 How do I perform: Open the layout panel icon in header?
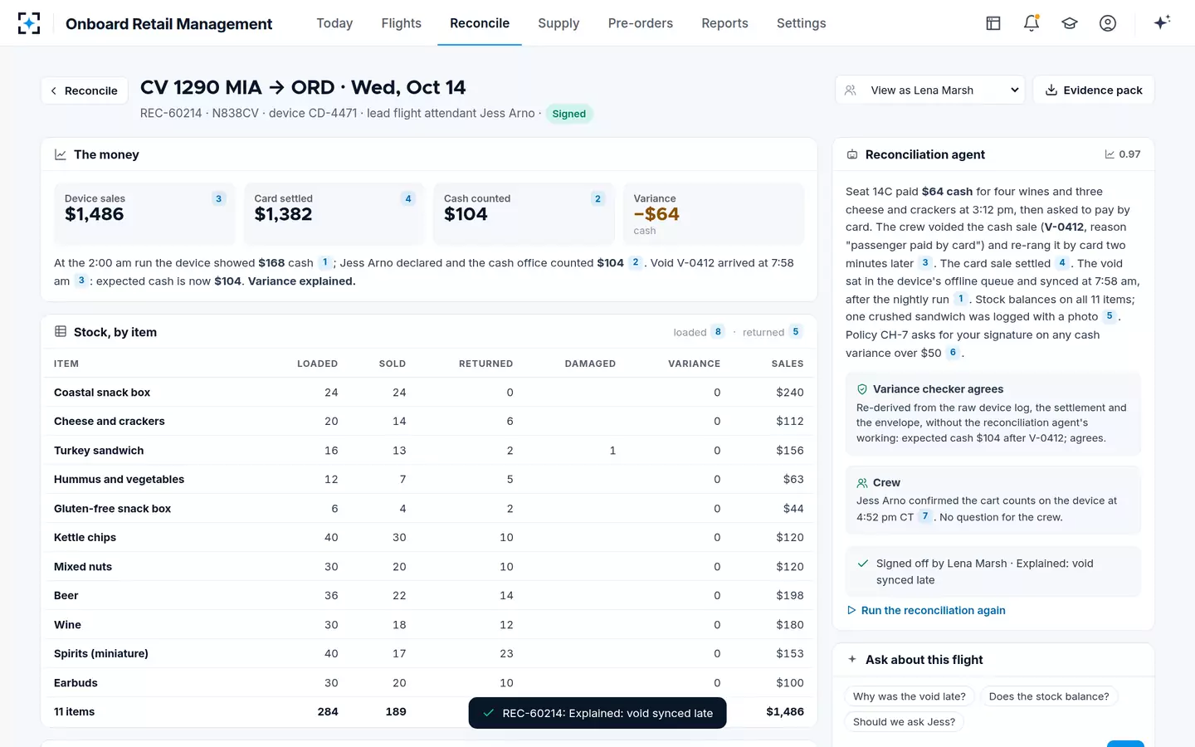click(993, 23)
